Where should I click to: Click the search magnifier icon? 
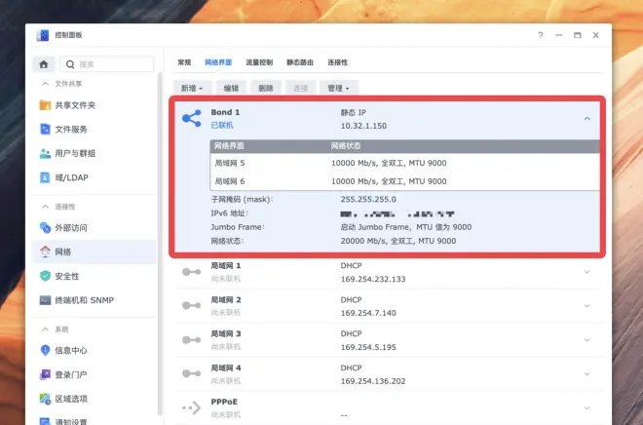click(70, 64)
